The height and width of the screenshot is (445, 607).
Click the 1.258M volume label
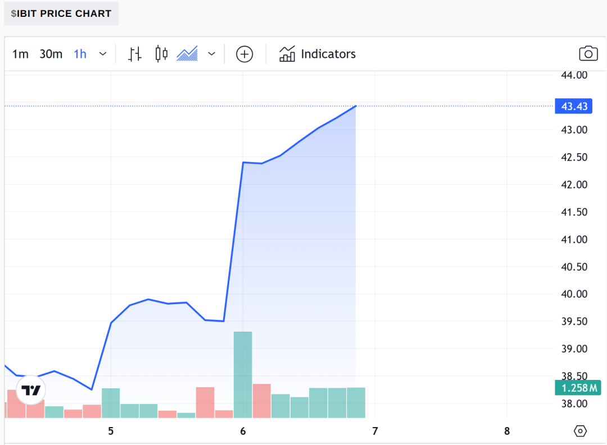578,387
